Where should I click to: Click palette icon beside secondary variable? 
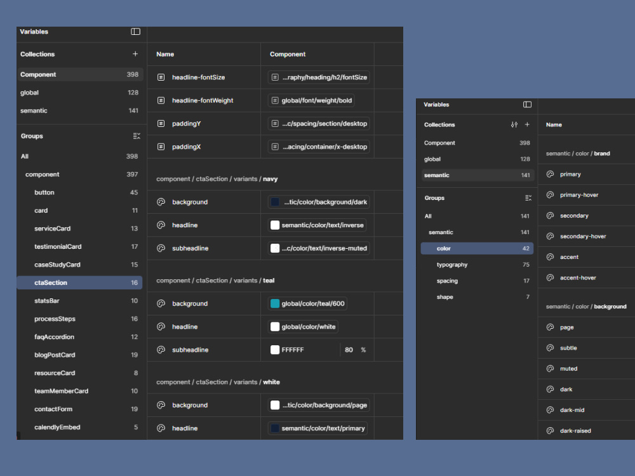[550, 215]
